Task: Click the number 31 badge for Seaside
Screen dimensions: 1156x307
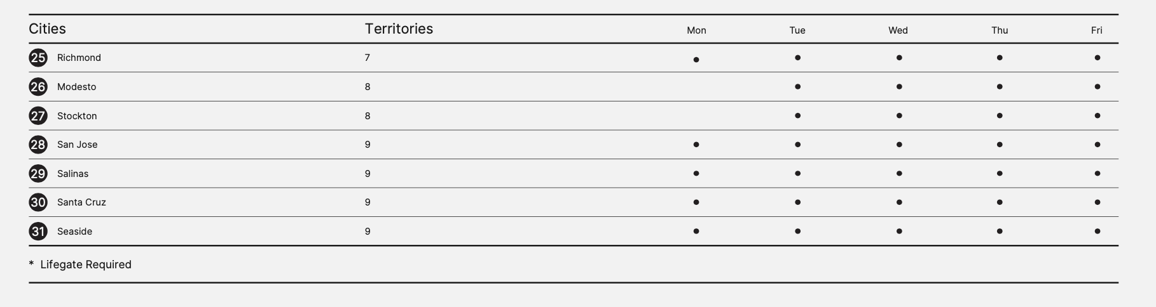Action: click(x=38, y=232)
